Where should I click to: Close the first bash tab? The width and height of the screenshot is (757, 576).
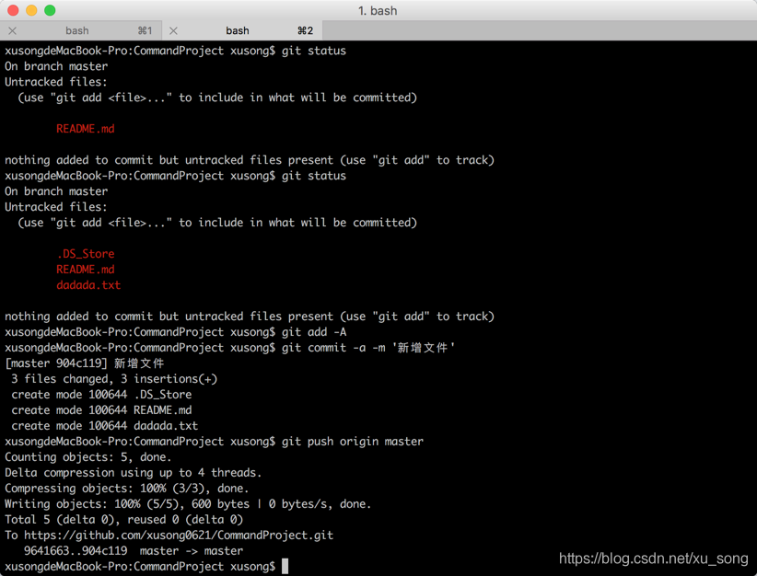[13, 31]
